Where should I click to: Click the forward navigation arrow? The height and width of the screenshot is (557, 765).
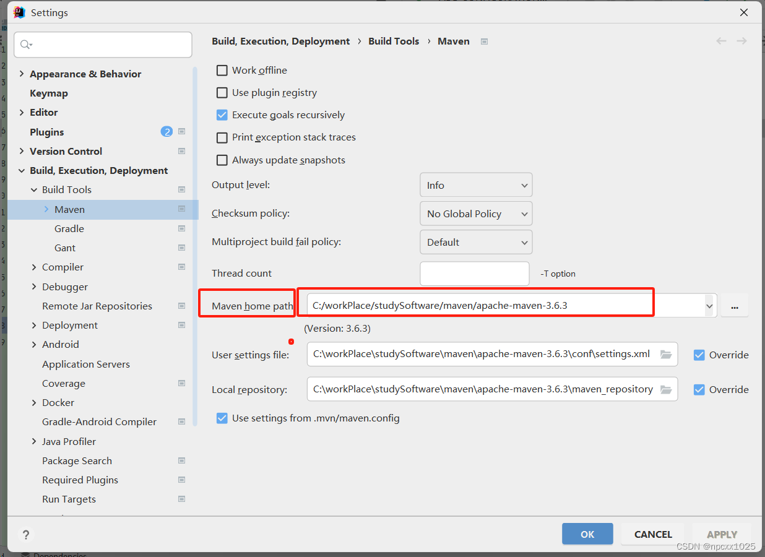(741, 41)
